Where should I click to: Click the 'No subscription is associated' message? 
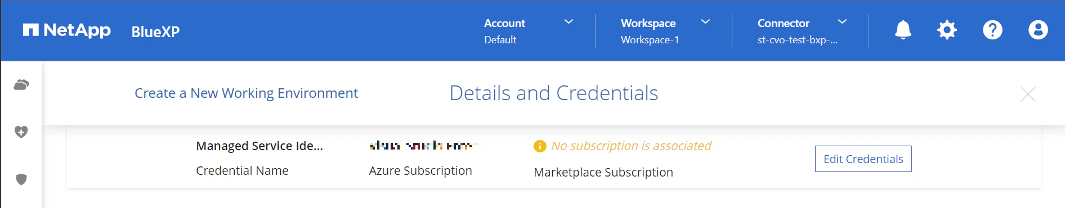click(631, 146)
